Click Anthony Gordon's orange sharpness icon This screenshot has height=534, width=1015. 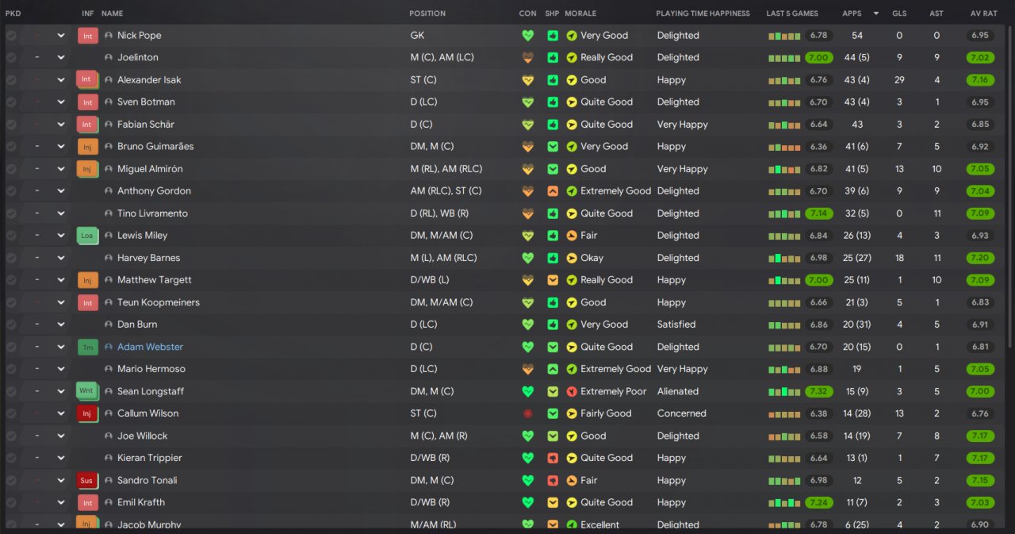[553, 191]
